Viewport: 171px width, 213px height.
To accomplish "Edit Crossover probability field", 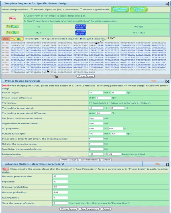I will (60, 187).
